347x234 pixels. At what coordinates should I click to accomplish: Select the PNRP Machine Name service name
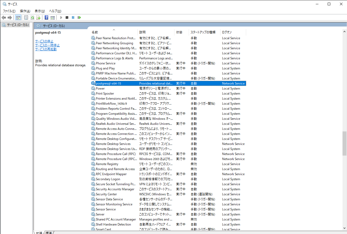point(116,73)
